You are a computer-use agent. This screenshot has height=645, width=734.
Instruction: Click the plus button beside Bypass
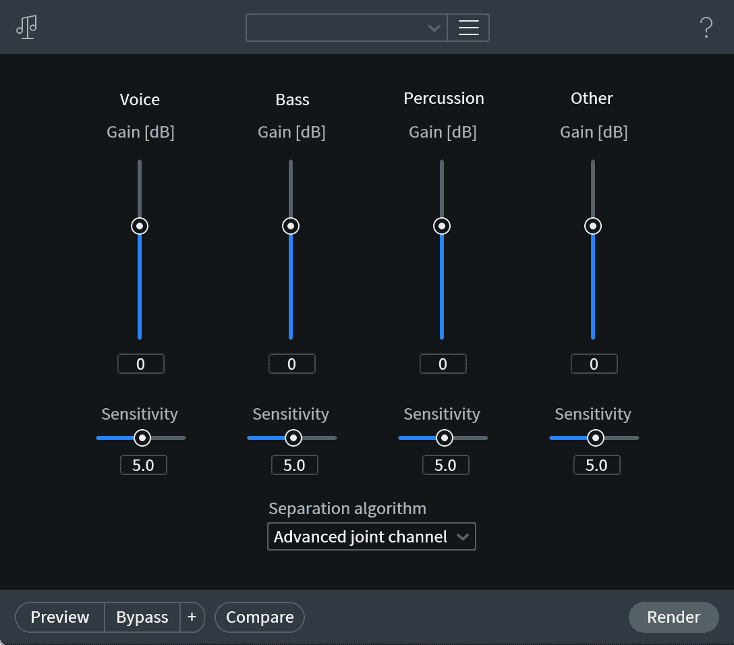click(x=192, y=617)
